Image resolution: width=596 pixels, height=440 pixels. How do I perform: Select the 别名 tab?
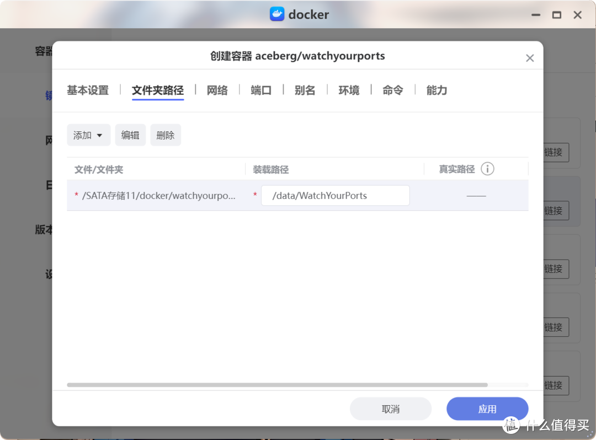pyautogui.click(x=305, y=90)
